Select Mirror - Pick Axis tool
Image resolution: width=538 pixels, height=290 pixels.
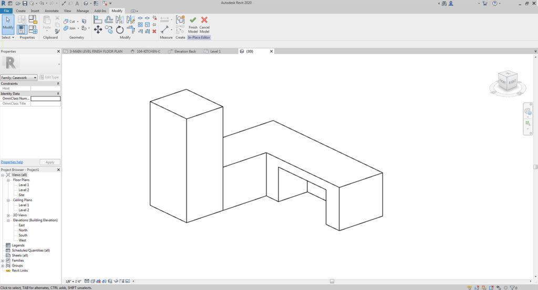(119, 19)
